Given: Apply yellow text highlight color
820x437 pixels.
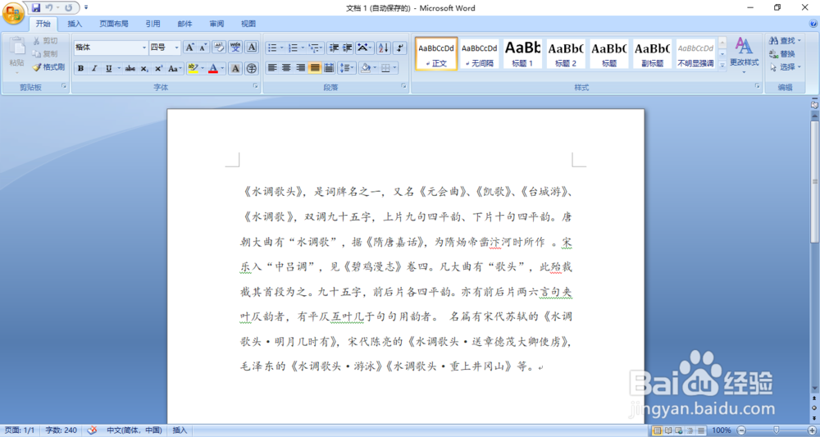Looking at the screenshot, I should [x=192, y=69].
